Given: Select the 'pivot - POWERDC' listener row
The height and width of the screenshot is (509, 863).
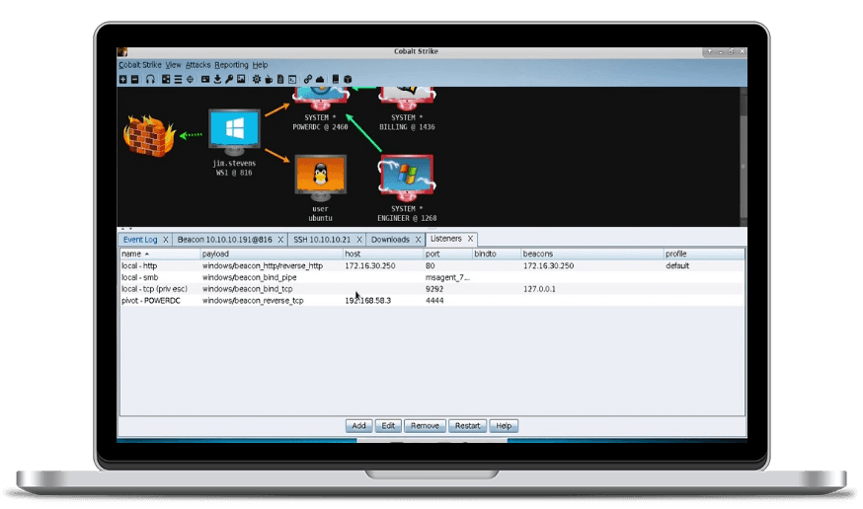Looking at the screenshot, I should [432, 301].
